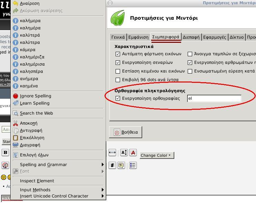Switch to the Εμφάνιση tab
The height and width of the screenshot is (203, 256).
[x=138, y=37]
